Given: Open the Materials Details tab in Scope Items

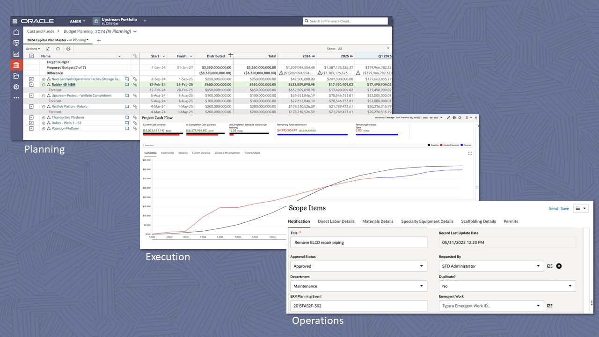Looking at the screenshot, I should click(x=378, y=221).
